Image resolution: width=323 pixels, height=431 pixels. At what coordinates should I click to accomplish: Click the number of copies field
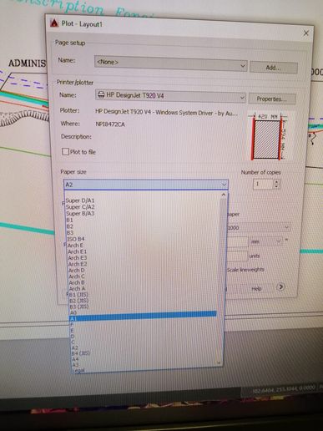(x=263, y=184)
